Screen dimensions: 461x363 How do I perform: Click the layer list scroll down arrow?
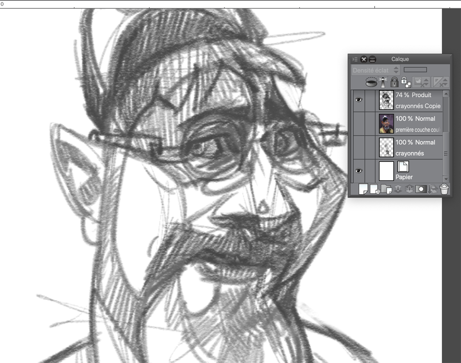[446, 179]
